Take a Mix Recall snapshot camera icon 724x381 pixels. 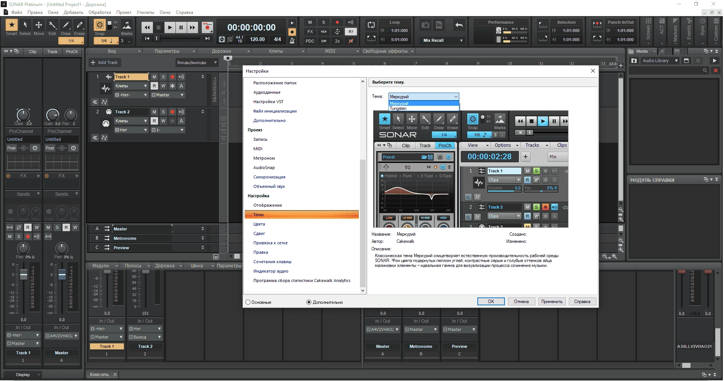(x=425, y=25)
